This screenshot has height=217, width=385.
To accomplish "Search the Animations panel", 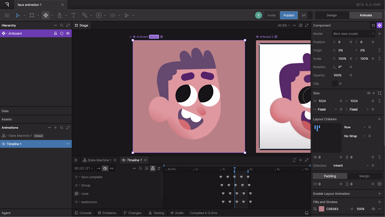I will (62, 128).
